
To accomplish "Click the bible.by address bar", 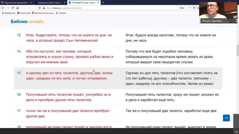I will point(107,8).
